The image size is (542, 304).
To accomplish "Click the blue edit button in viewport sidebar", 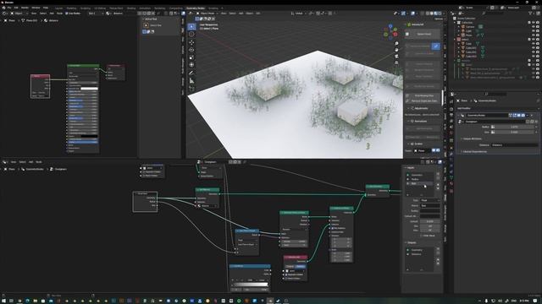I will tap(436, 46).
